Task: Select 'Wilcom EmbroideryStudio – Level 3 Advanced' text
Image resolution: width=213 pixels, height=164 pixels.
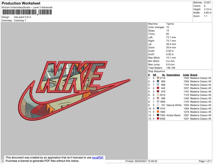Action: click(x=27, y=7)
